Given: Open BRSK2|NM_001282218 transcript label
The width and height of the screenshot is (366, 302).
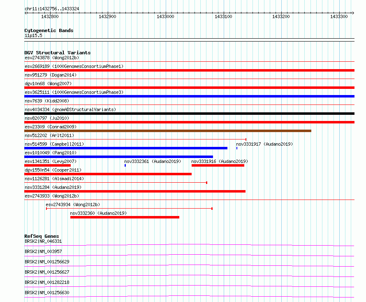Looking at the screenshot, I should pos(47,282).
